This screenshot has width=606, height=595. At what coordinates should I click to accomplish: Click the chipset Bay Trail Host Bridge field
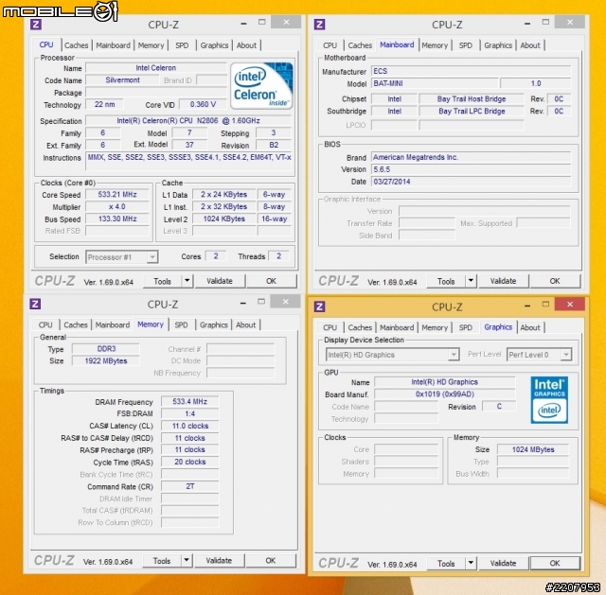click(x=472, y=98)
